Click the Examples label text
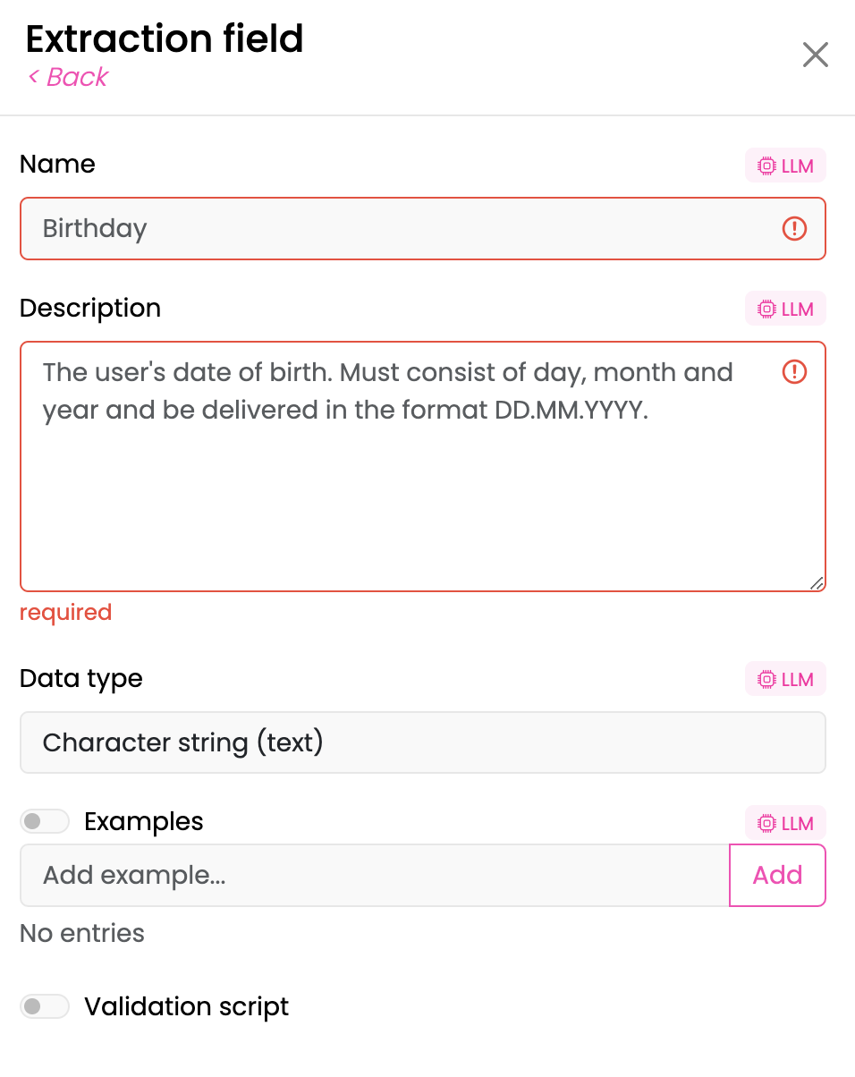The height and width of the screenshot is (1077, 855). pos(144,821)
